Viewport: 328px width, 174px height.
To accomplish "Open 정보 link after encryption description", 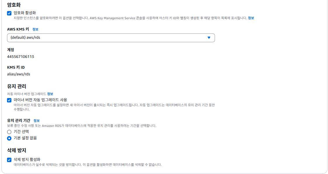I will click(x=251, y=18).
